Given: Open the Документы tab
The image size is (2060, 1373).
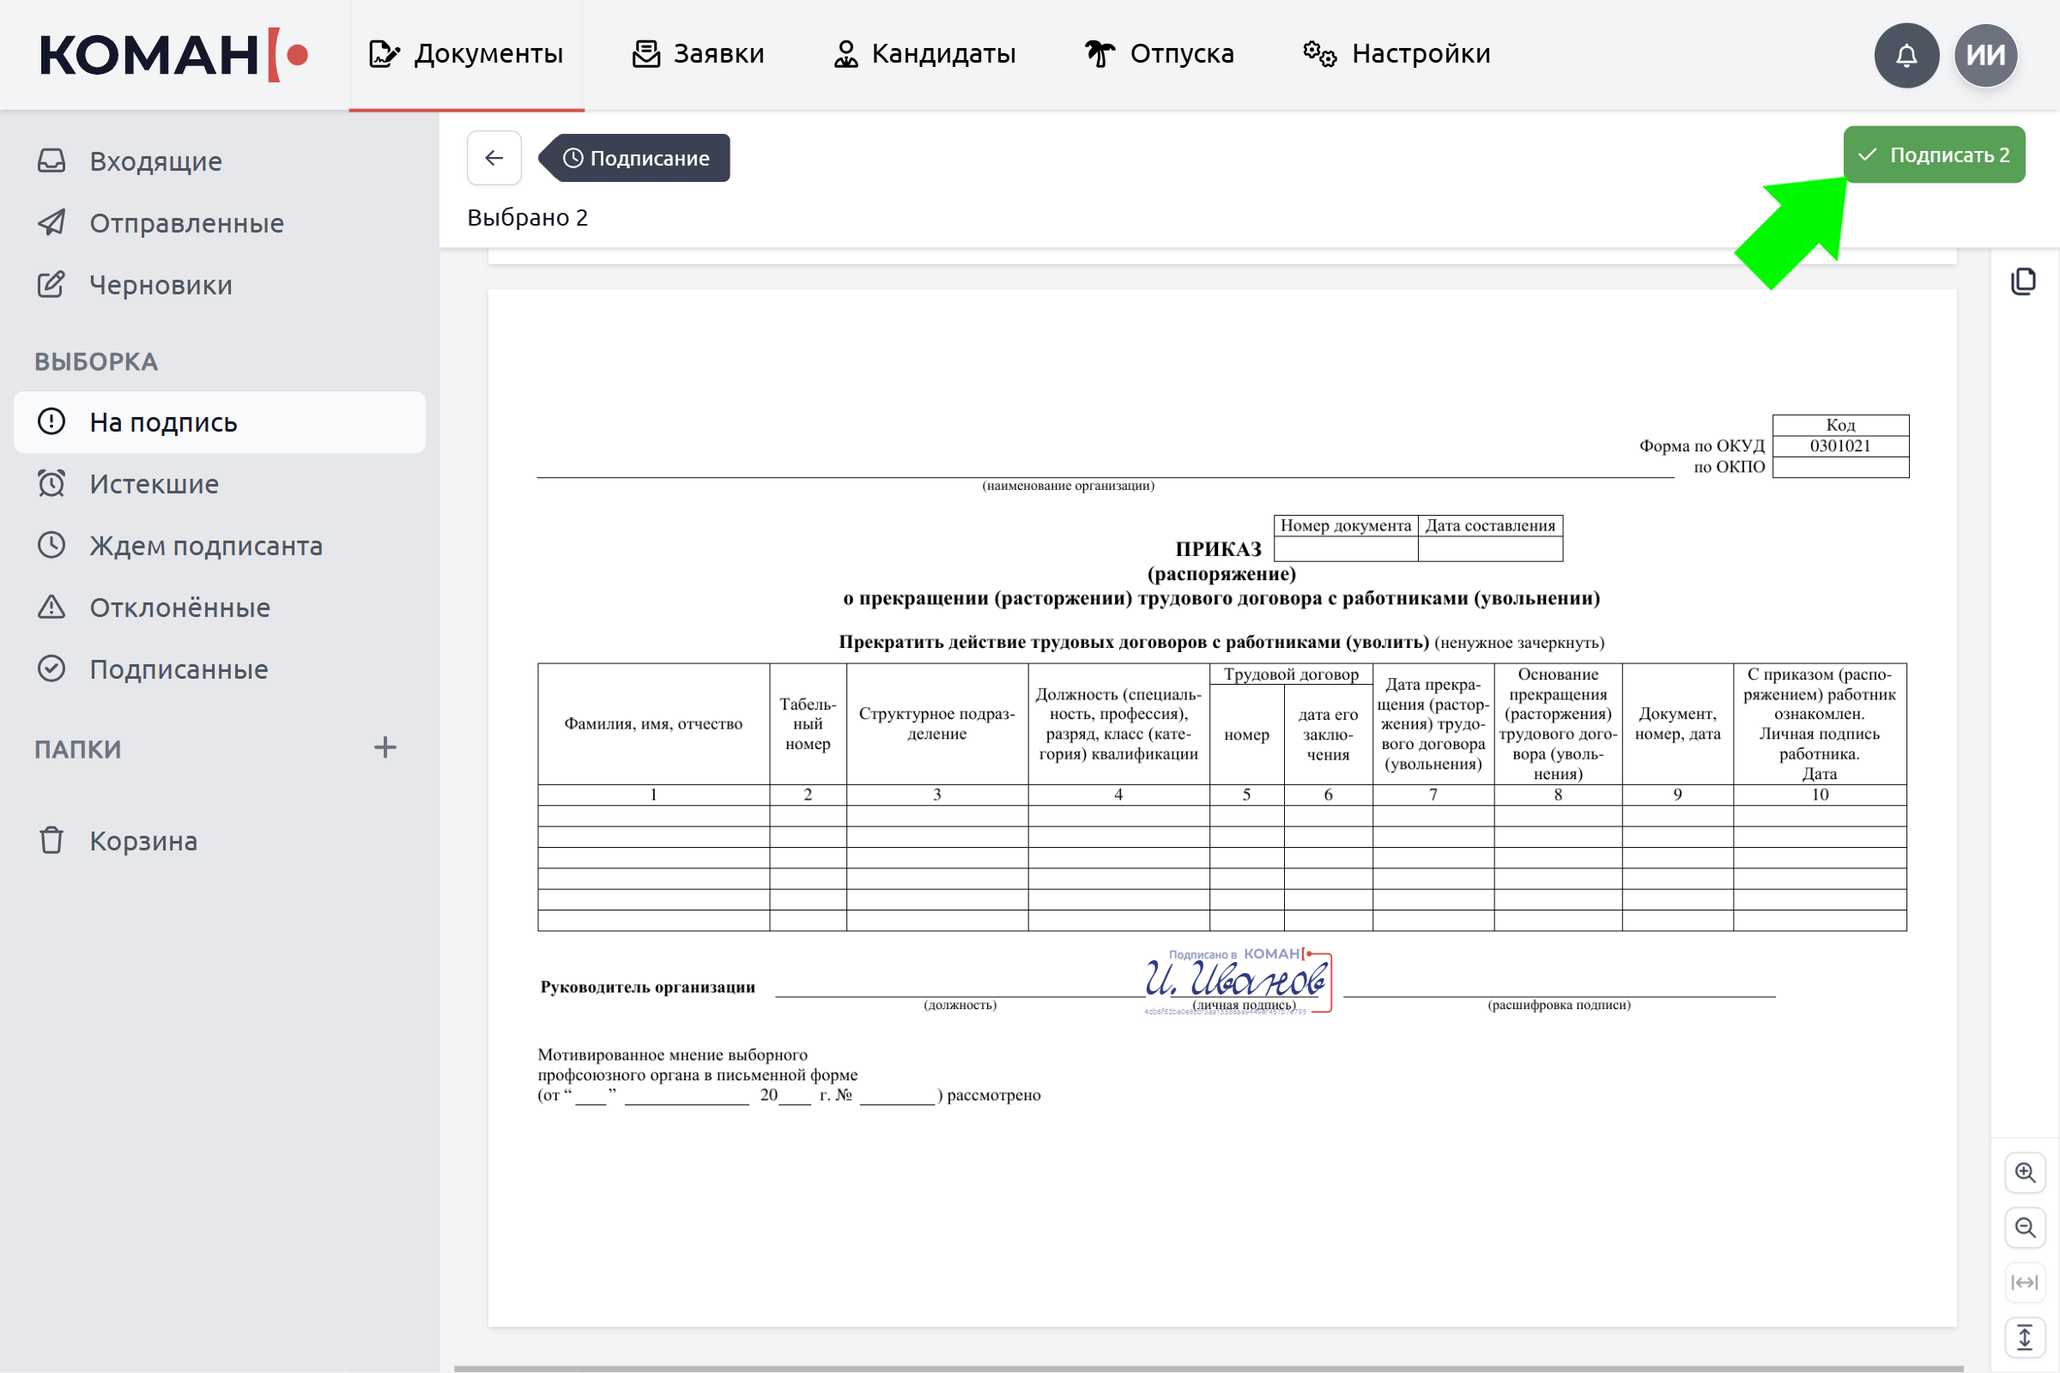Looking at the screenshot, I should pyautogui.click(x=466, y=54).
